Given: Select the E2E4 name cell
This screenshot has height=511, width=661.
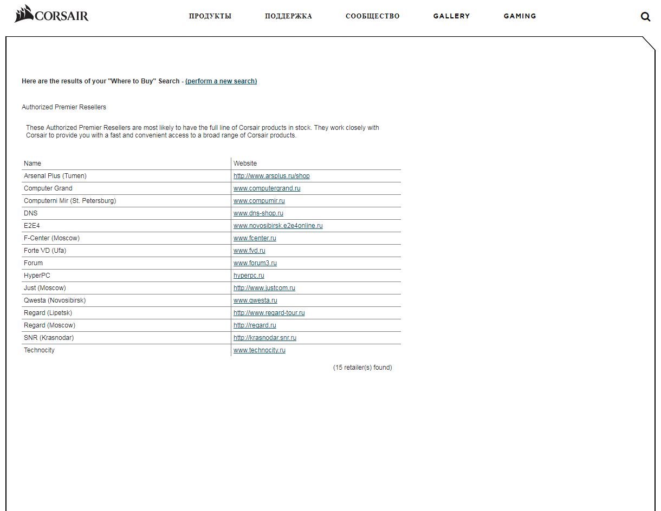Looking at the screenshot, I should tap(126, 226).
